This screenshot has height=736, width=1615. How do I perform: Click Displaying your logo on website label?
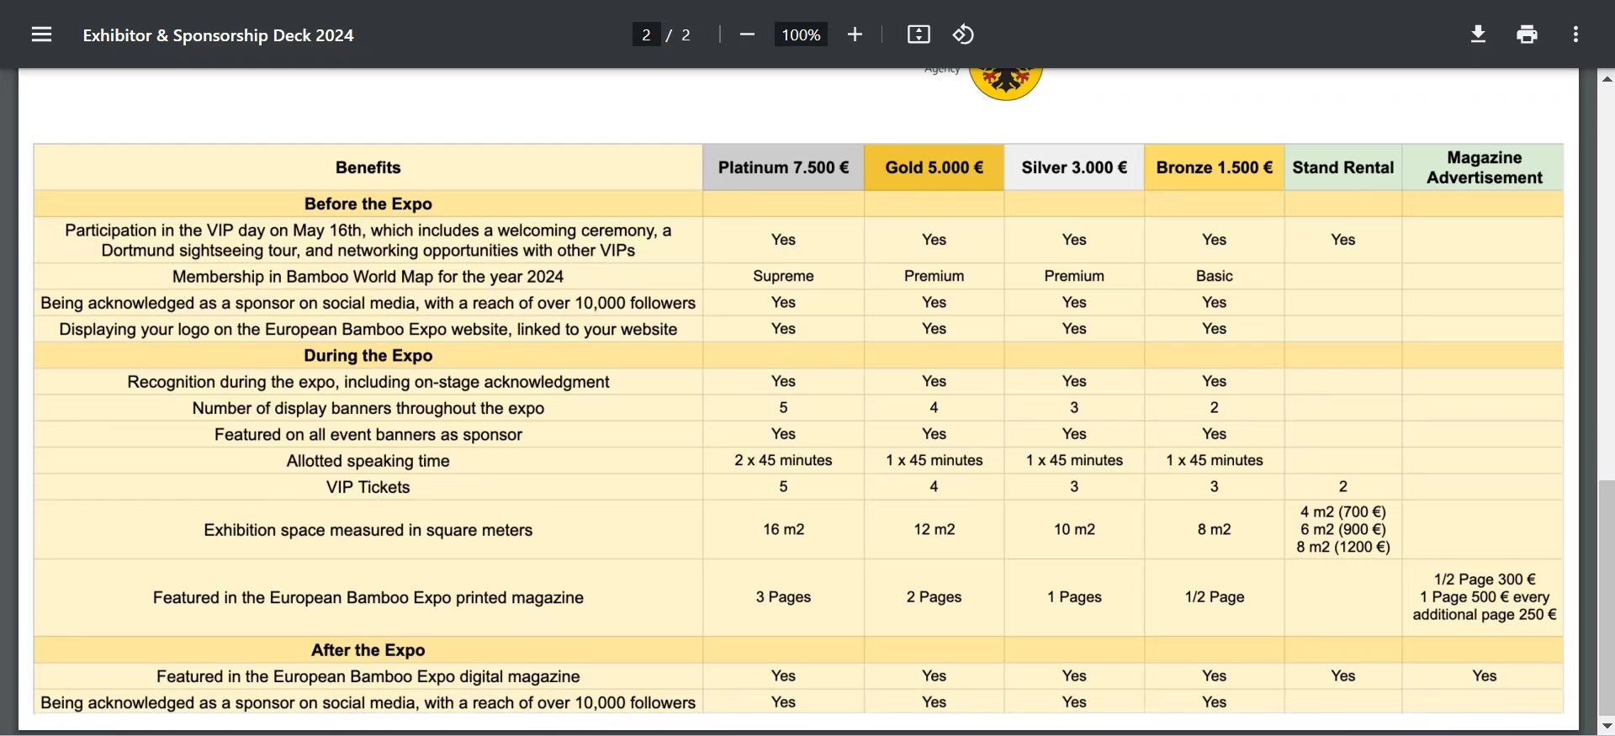click(368, 329)
